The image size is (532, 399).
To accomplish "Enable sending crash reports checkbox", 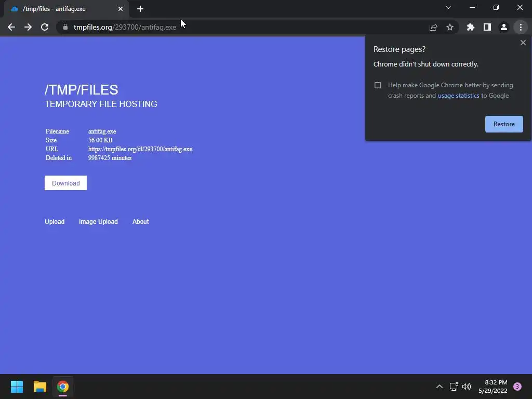I will pos(378,85).
